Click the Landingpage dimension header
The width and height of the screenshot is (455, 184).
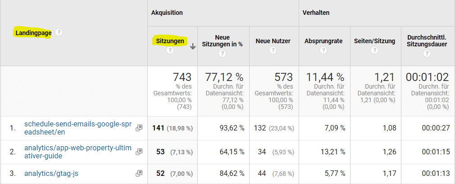[x=33, y=32]
